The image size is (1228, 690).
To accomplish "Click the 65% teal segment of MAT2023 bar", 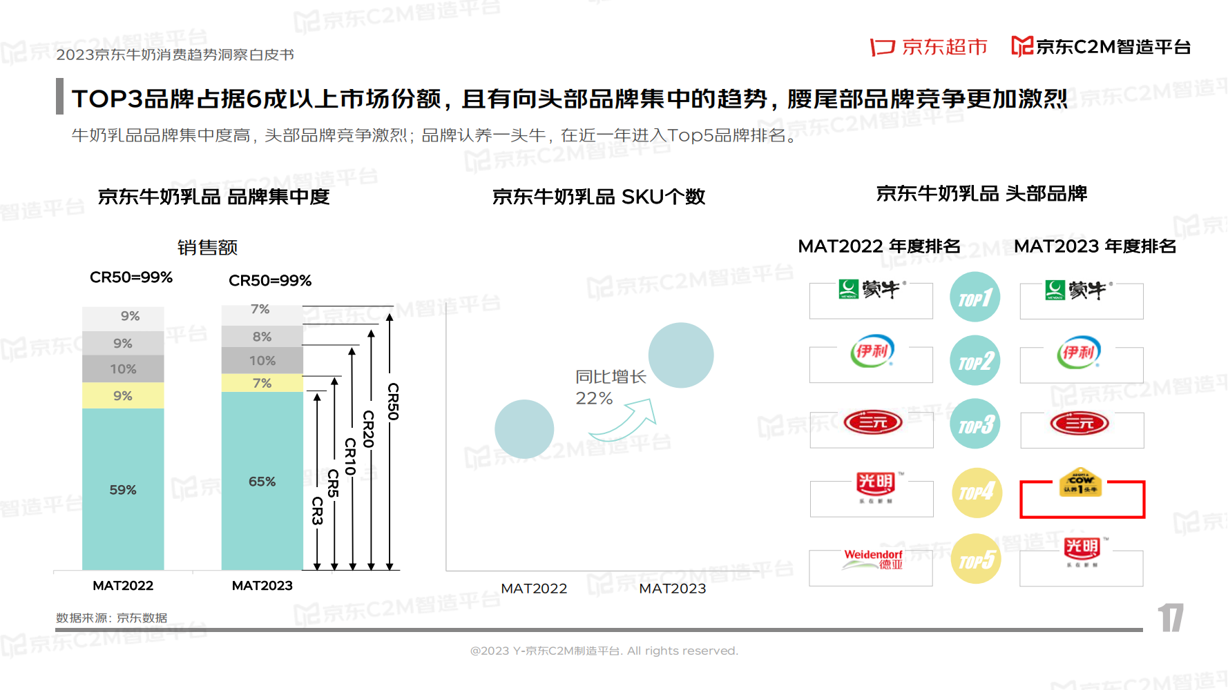I will click(x=262, y=481).
